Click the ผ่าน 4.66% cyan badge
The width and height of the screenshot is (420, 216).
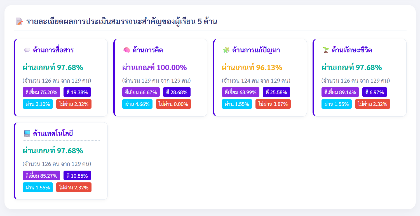[x=137, y=104]
